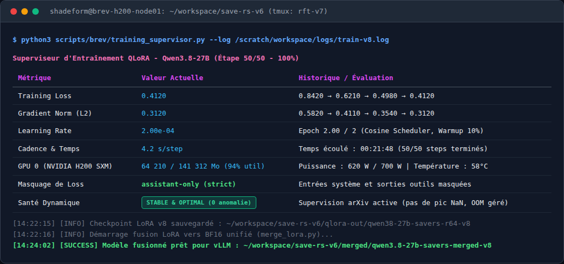Click the red close window dot
This screenshot has height=264, width=564.
coord(14,11)
